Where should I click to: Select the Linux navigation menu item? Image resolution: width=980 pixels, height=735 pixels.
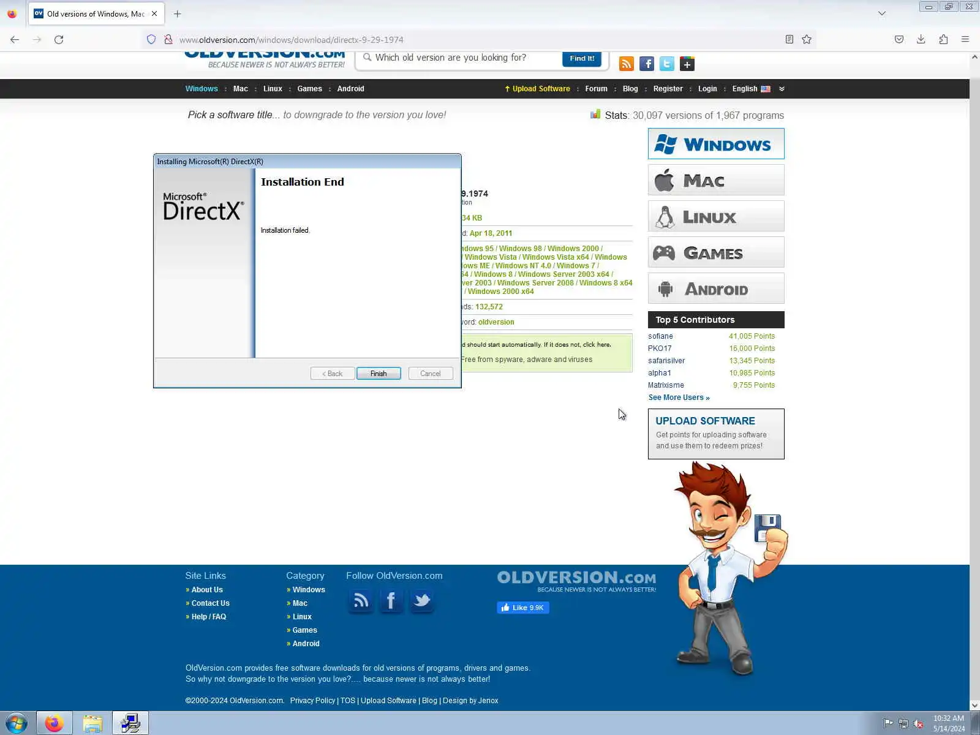coord(273,89)
